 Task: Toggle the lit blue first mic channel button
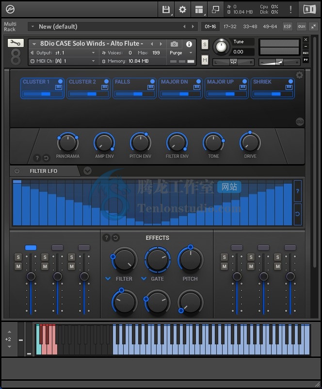[31, 248]
